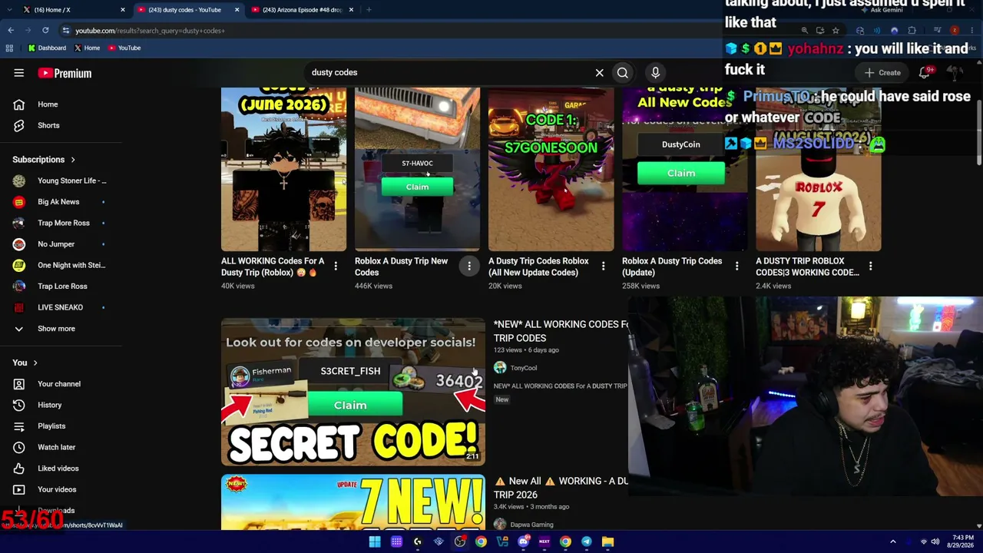Open File Explorer from the taskbar

click(607, 541)
